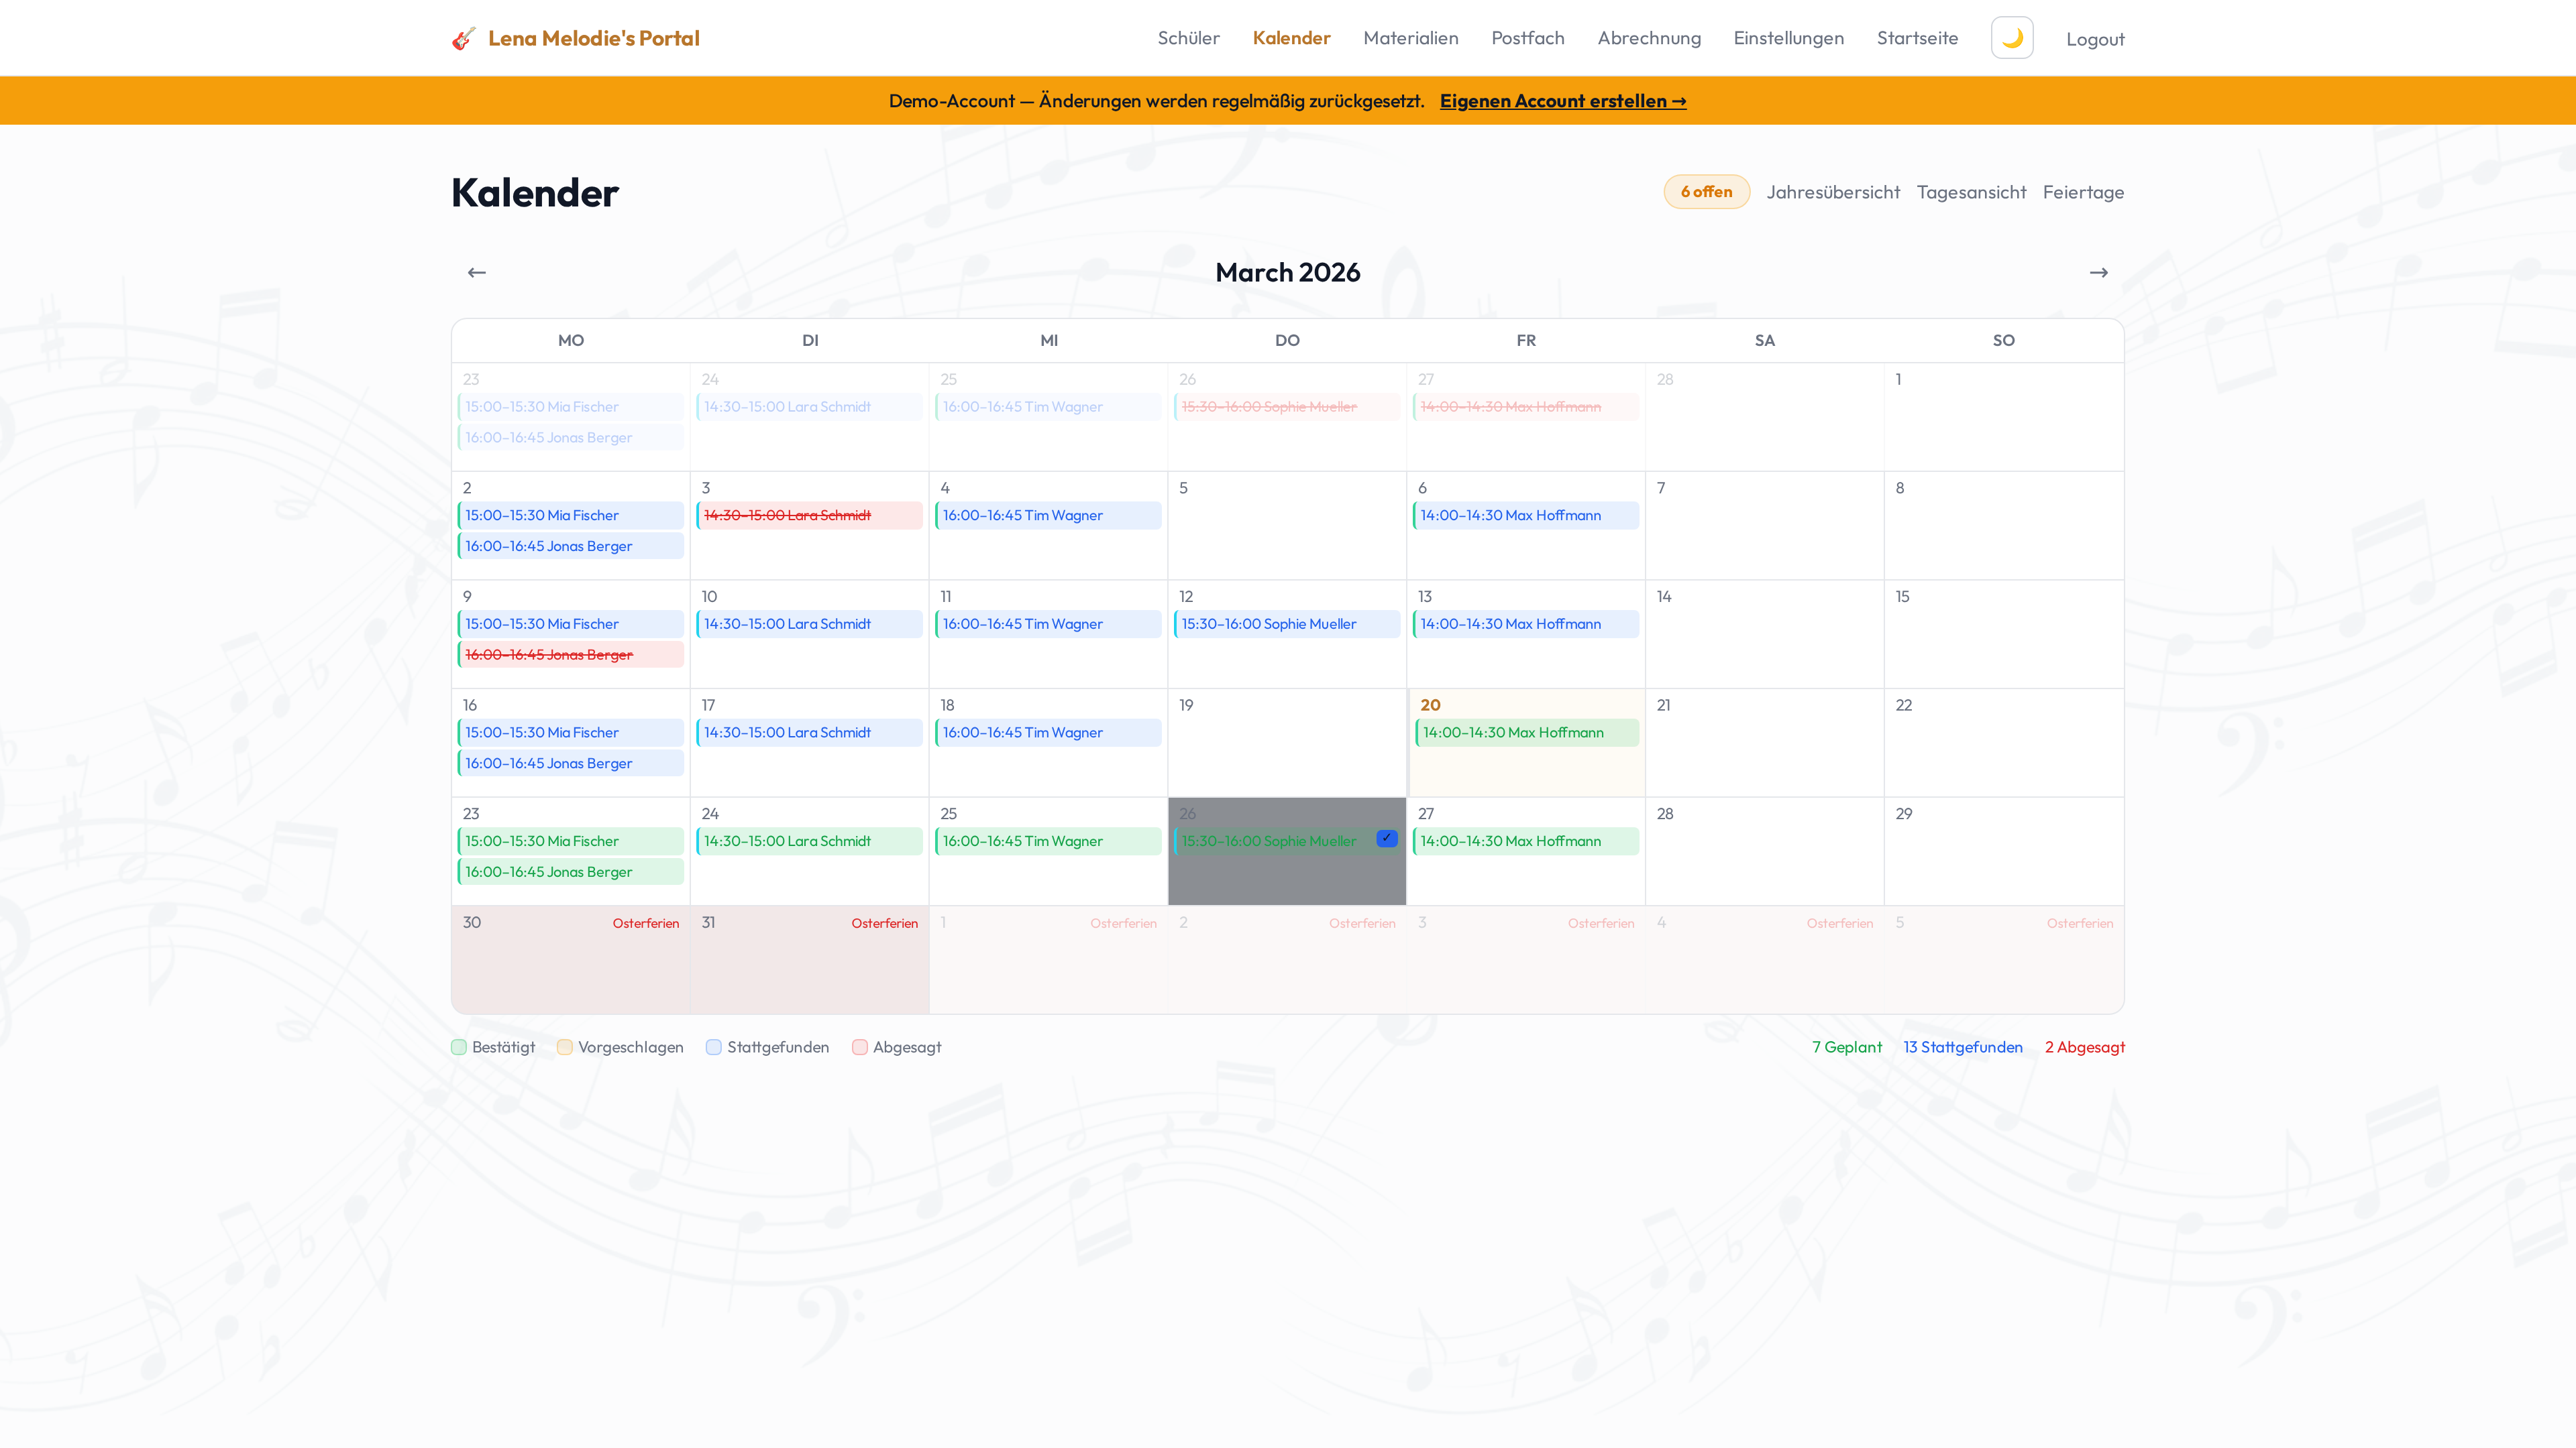Click the red 'Abgesagt' legend dot

860,1046
